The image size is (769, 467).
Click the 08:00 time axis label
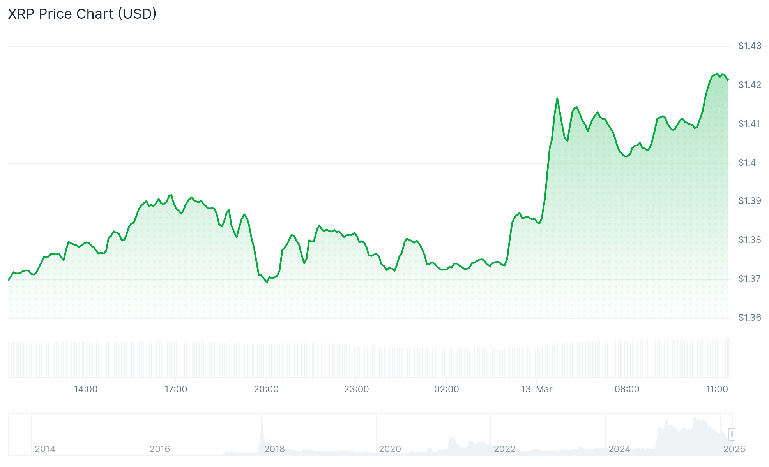coord(627,389)
